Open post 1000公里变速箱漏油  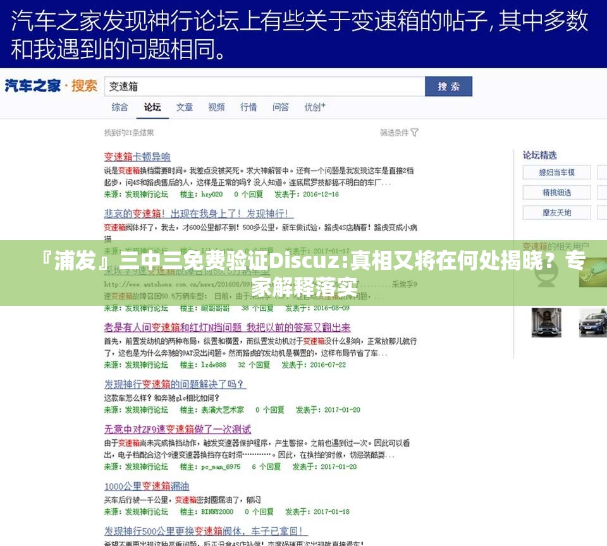tap(147, 486)
